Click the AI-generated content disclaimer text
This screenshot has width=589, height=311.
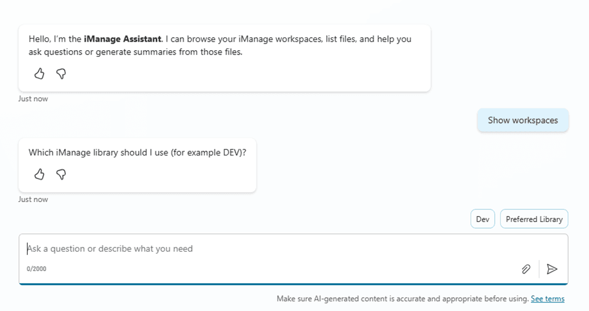coord(402,298)
